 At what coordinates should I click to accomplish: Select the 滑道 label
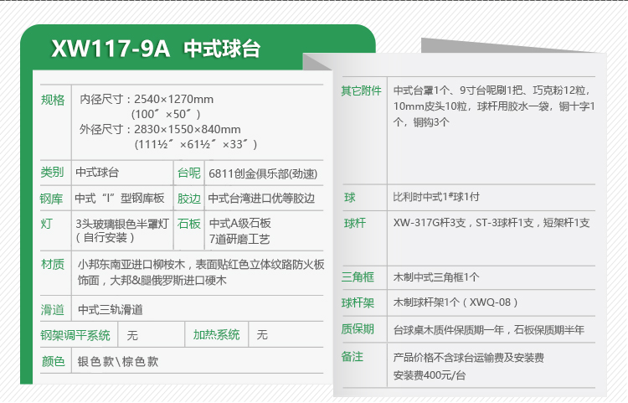pos(53,310)
